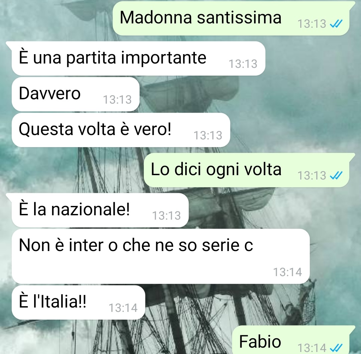Tap the double-check icon on Fabio message
Viewport: 361px width, 354px height.
coord(336,348)
